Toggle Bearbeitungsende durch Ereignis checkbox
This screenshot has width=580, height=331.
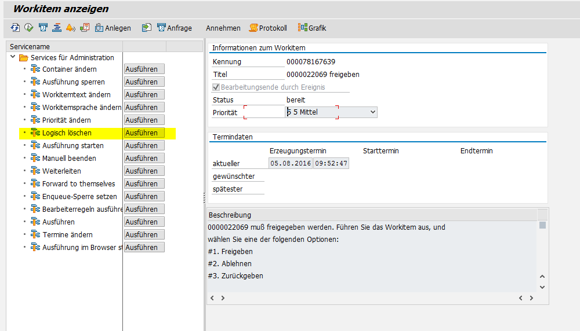tap(216, 87)
